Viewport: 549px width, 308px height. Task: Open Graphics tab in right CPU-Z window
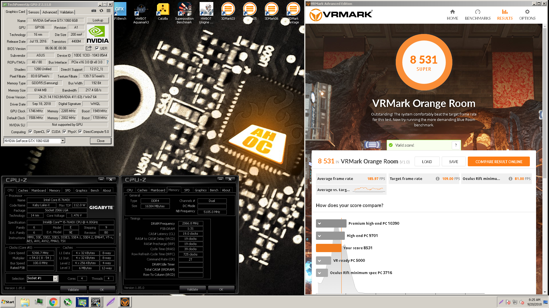[x=200, y=190]
